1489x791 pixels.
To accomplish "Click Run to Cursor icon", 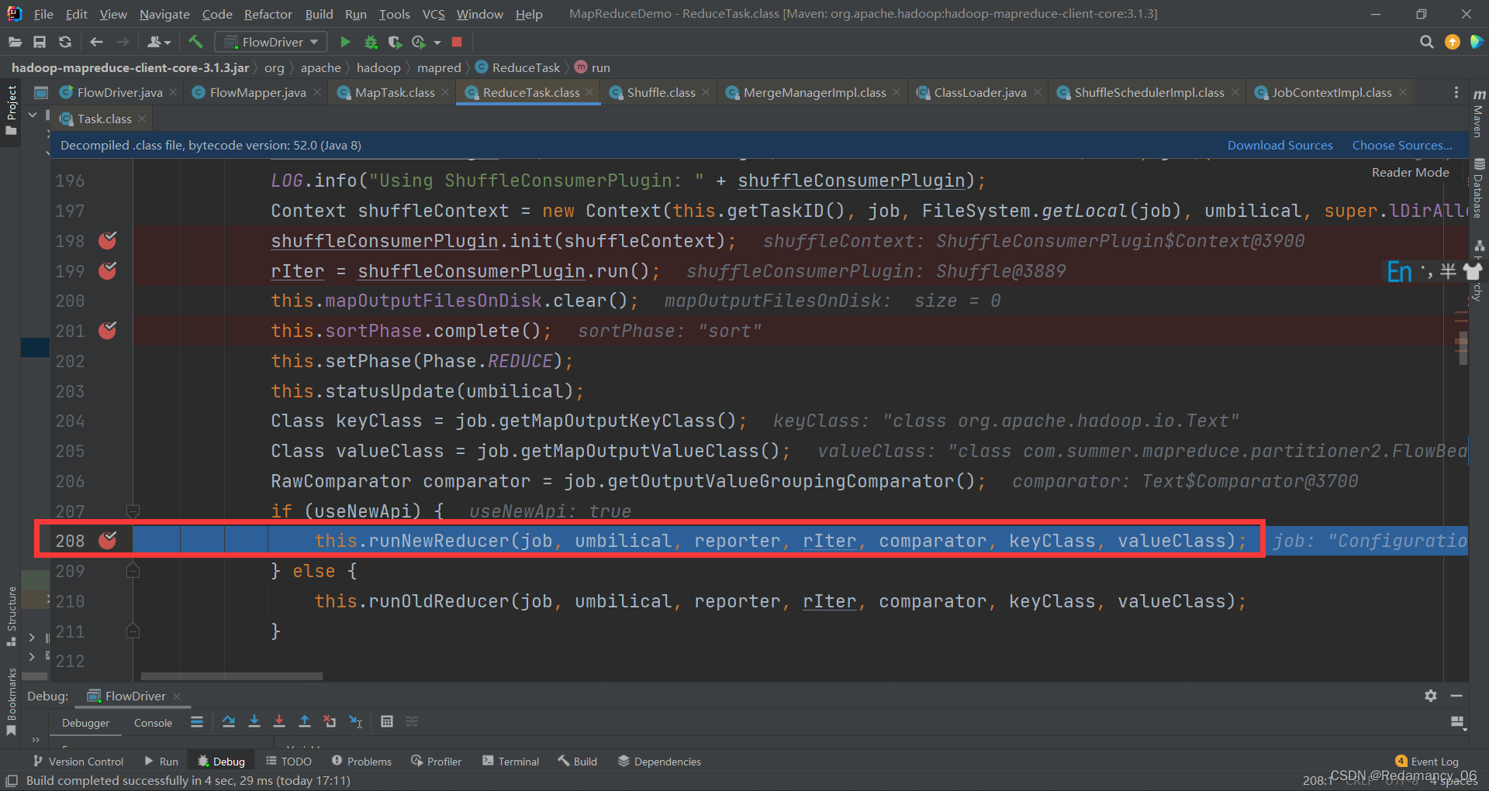I will [x=355, y=721].
